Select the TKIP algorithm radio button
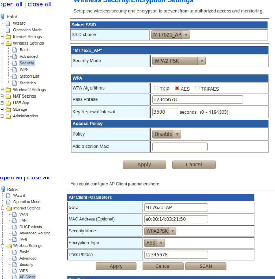Viewport: 275px width, 279px height. [x=156, y=88]
